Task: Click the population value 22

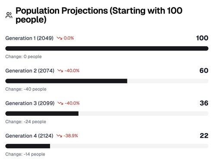Action: [x=204, y=136]
